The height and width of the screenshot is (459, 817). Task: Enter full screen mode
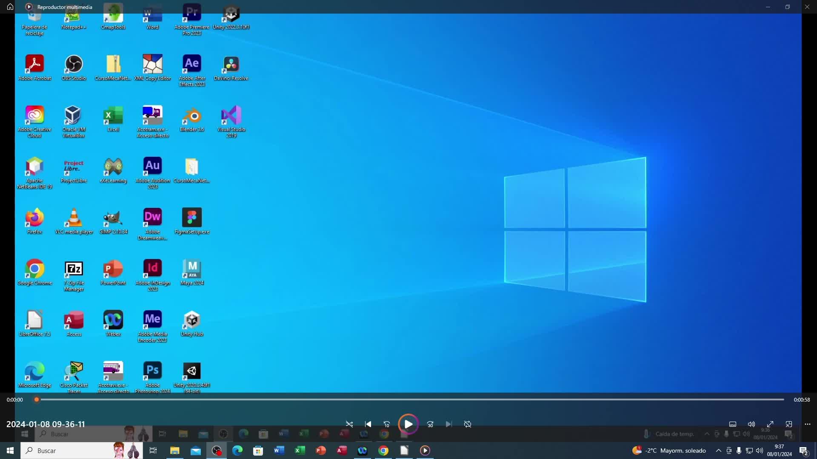point(770,424)
